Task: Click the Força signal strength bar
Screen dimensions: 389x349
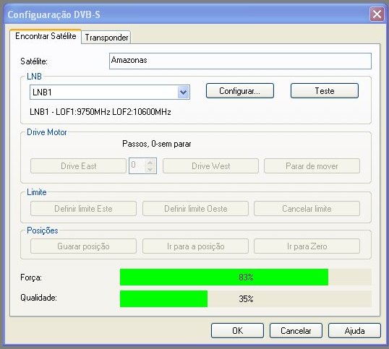Action: 246,277
